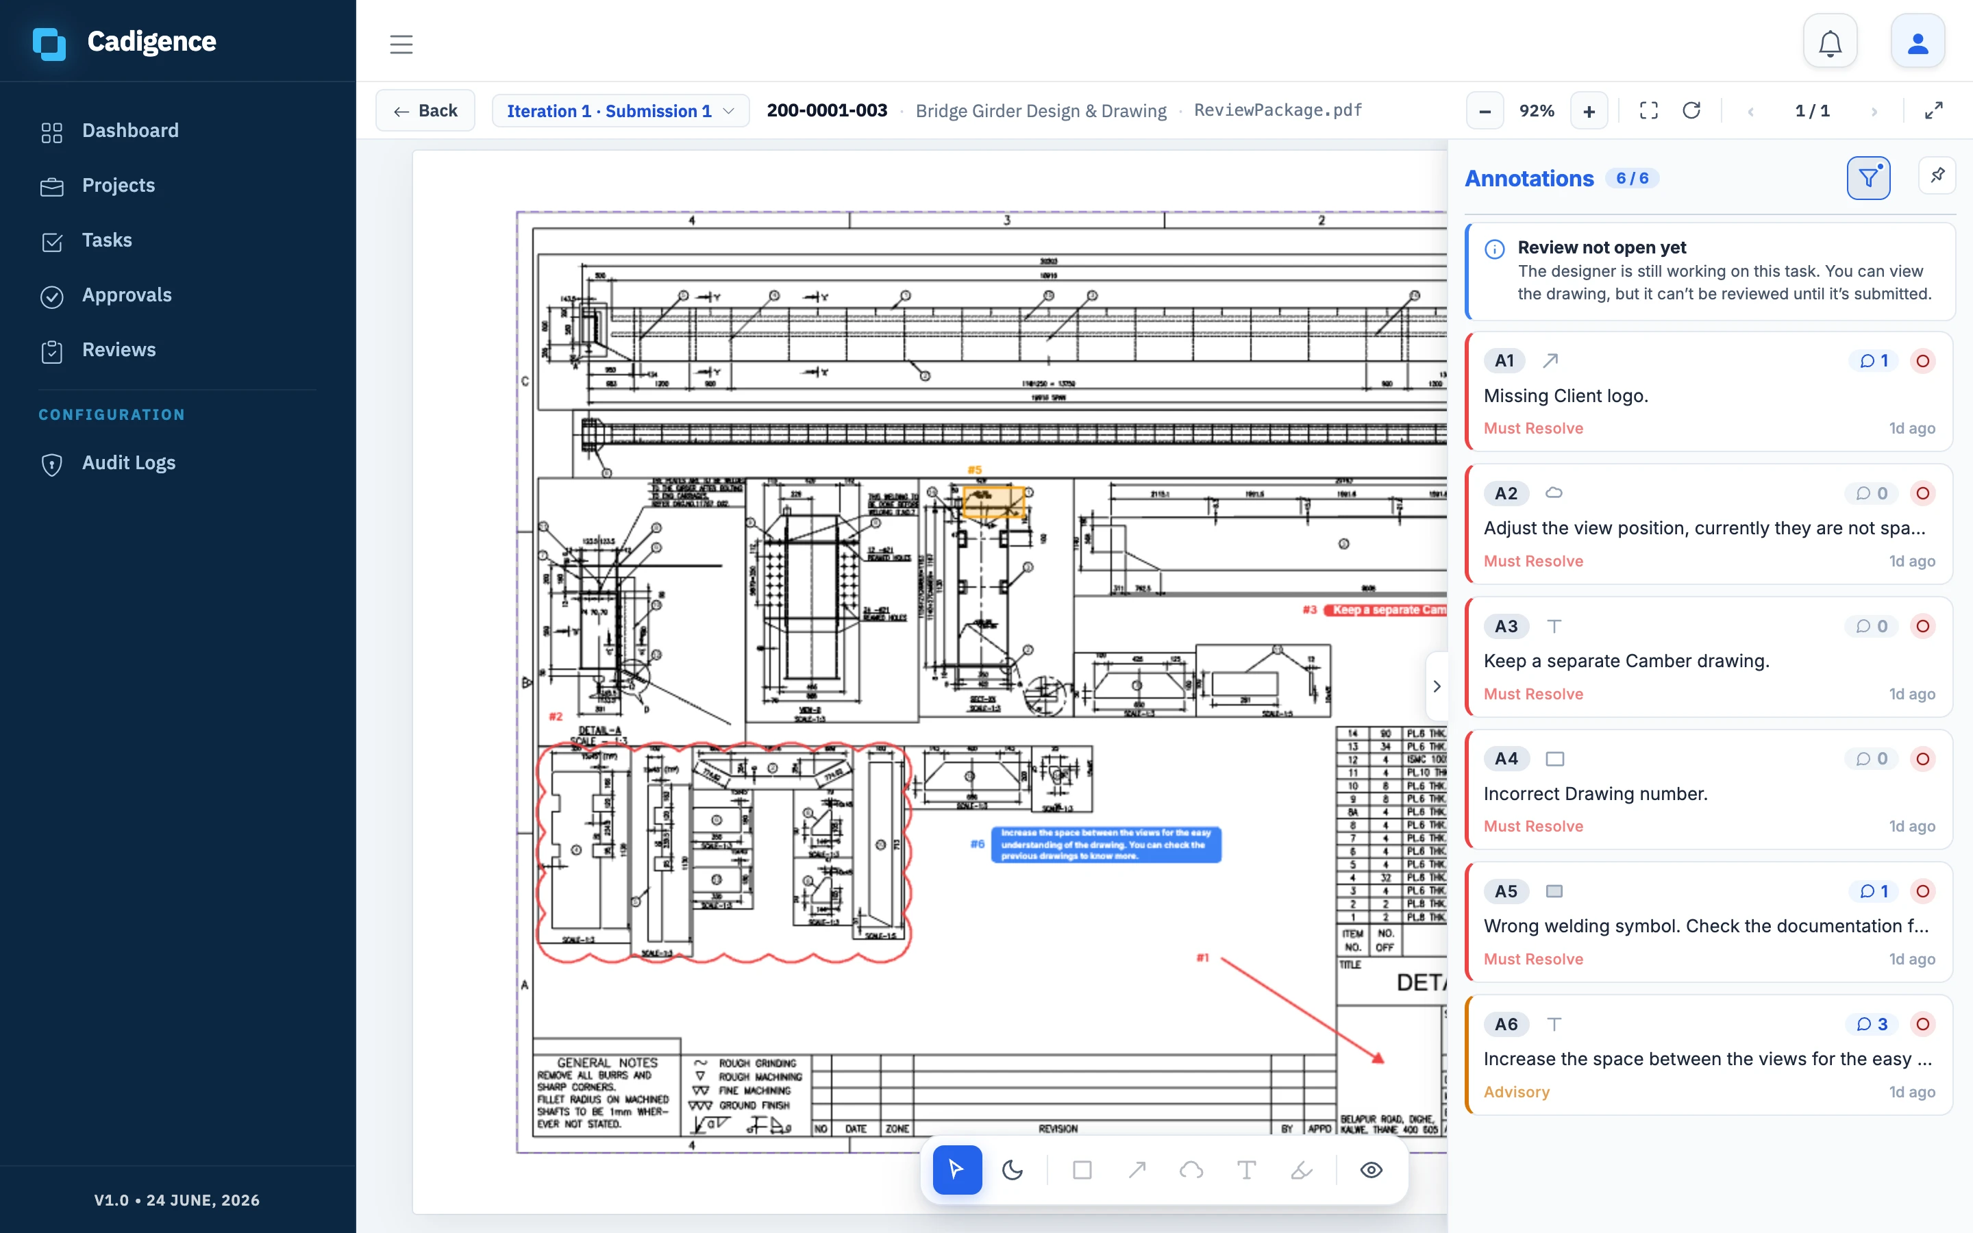Click the A2 cloud type icon
The image size is (1973, 1233).
tap(1554, 493)
